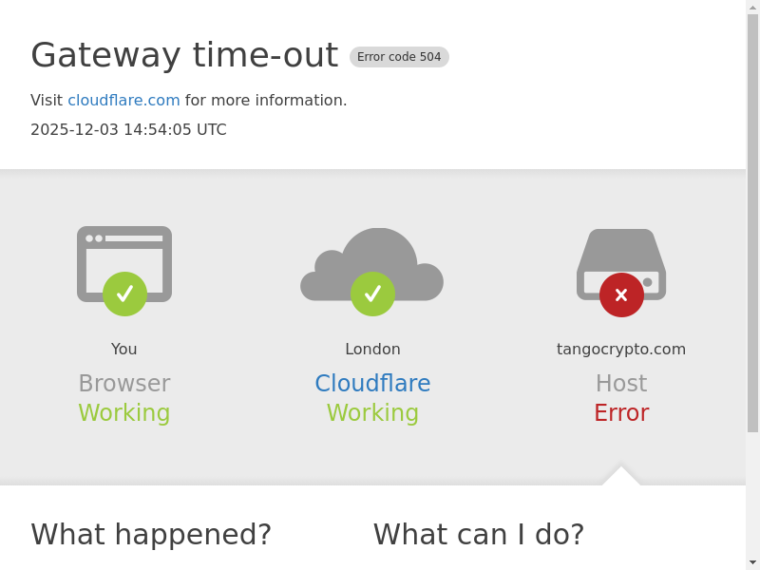Click the Error code 504 badge

[x=399, y=57]
